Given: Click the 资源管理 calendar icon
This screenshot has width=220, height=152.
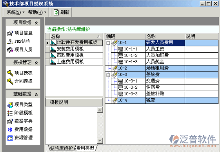Looking at the screenshot, I should tap(10, 138).
